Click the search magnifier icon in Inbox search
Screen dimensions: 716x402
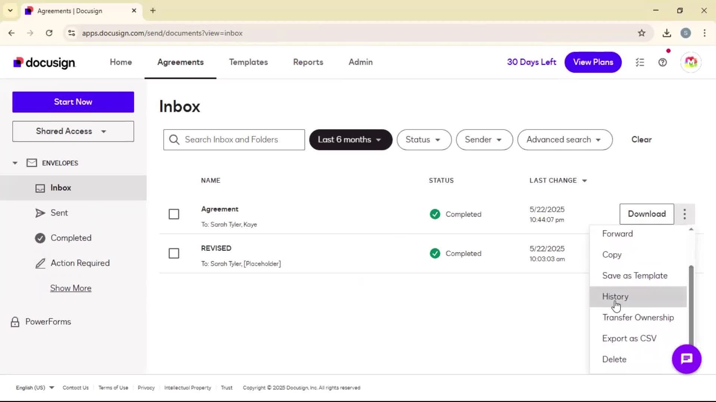point(174,140)
